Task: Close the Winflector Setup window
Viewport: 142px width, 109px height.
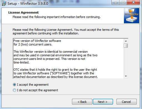Action: (x=133, y=2)
